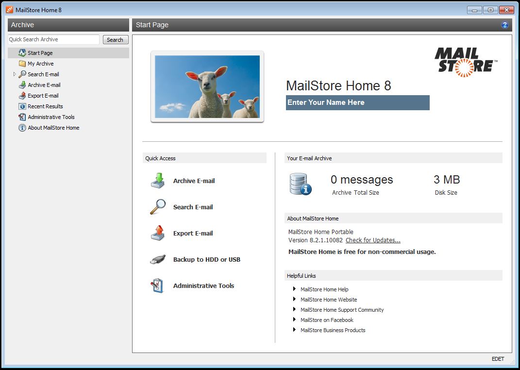
Task: Click the Administrative Tools Quick Access link
Action: 203,286
